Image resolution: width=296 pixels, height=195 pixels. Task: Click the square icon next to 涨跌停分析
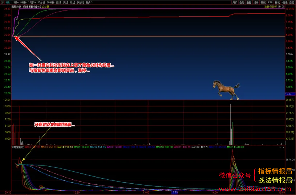[x=279, y=7]
